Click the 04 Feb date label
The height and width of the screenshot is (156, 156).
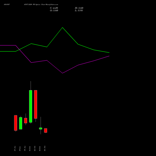45,149
